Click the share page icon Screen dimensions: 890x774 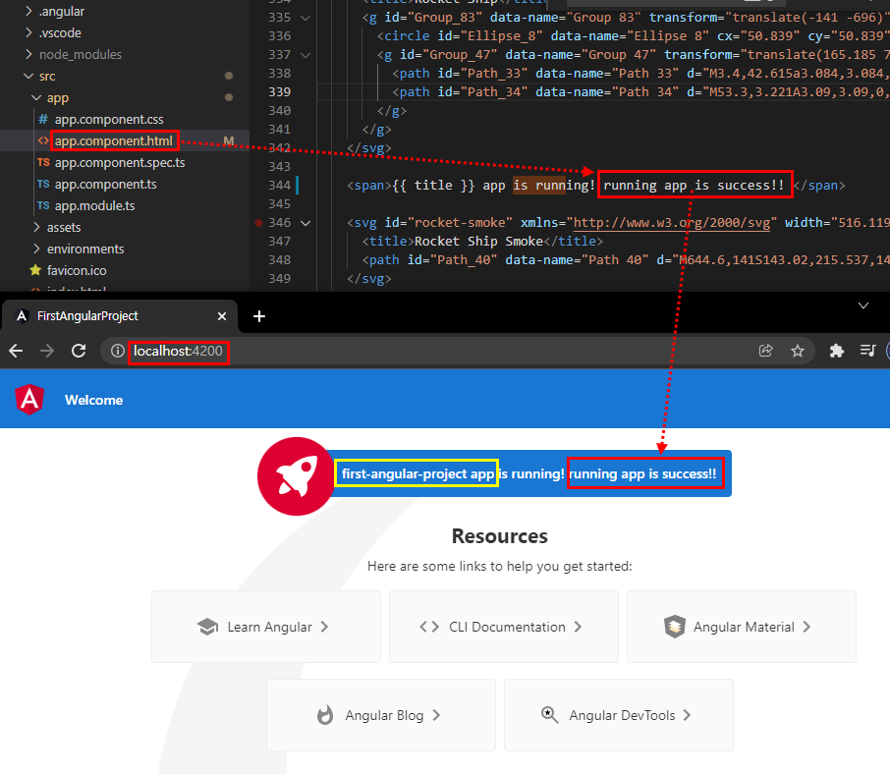pos(765,351)
